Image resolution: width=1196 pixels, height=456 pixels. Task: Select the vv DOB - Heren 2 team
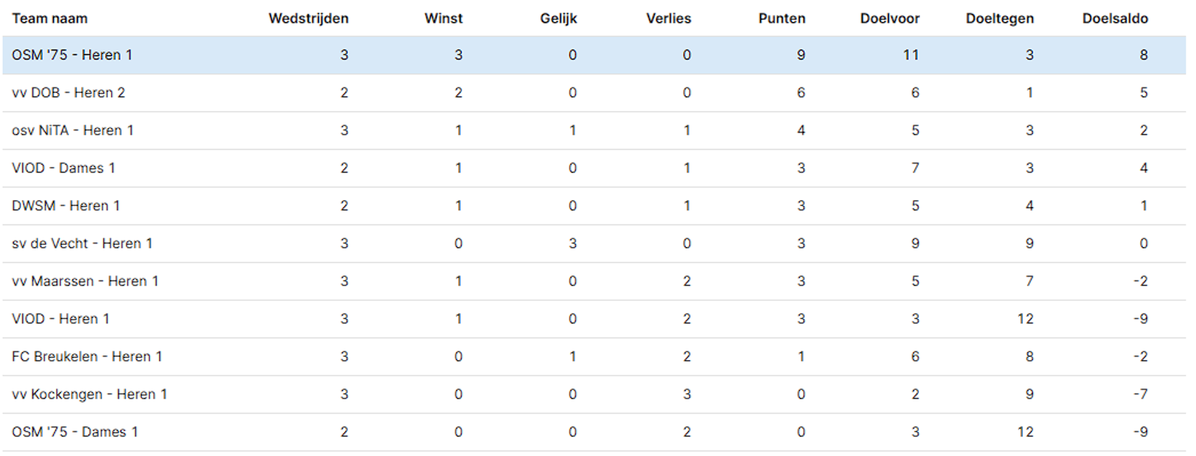click(69, 93)
